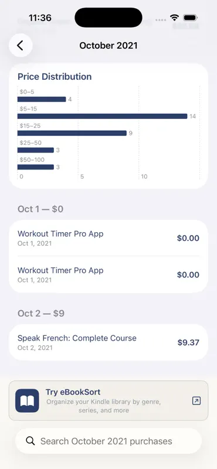Select the $0–5 bar showing 4
Image resolution: width=217 pixels, height=469 pixels.
pos(42,99)
